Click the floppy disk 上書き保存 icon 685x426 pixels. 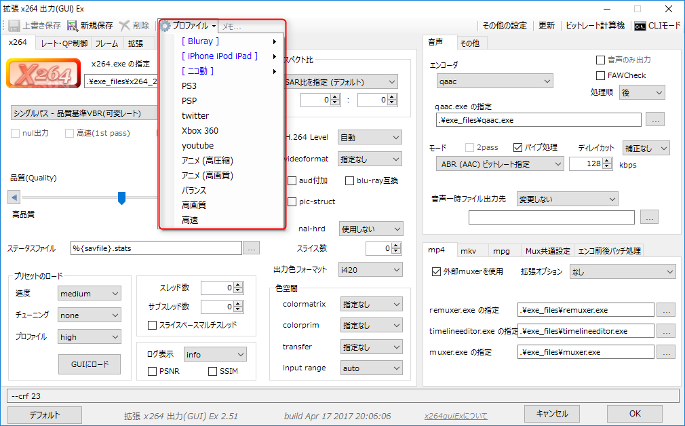pos(14,26)
